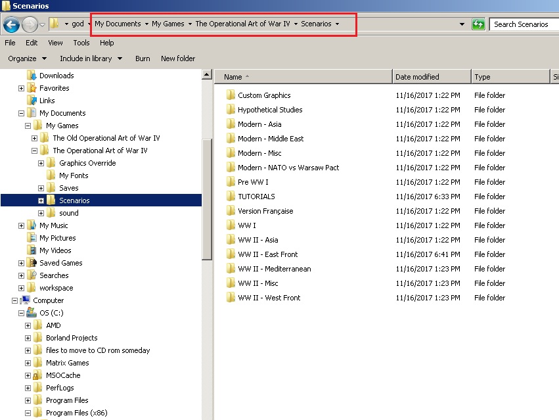Expand The Old Operational Art of War IV
559x420 pixels.
(35, 138)
